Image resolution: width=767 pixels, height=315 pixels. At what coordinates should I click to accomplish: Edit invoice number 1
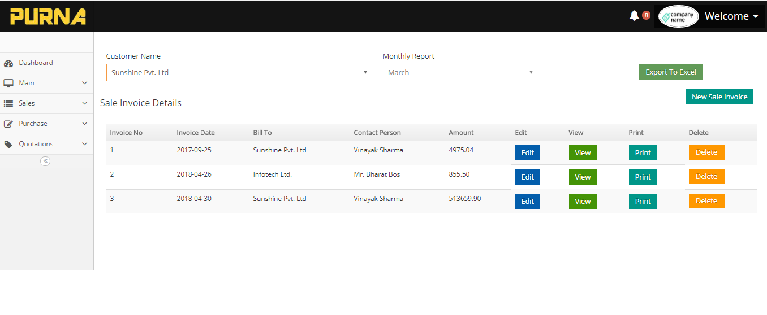tap(527, 153)
